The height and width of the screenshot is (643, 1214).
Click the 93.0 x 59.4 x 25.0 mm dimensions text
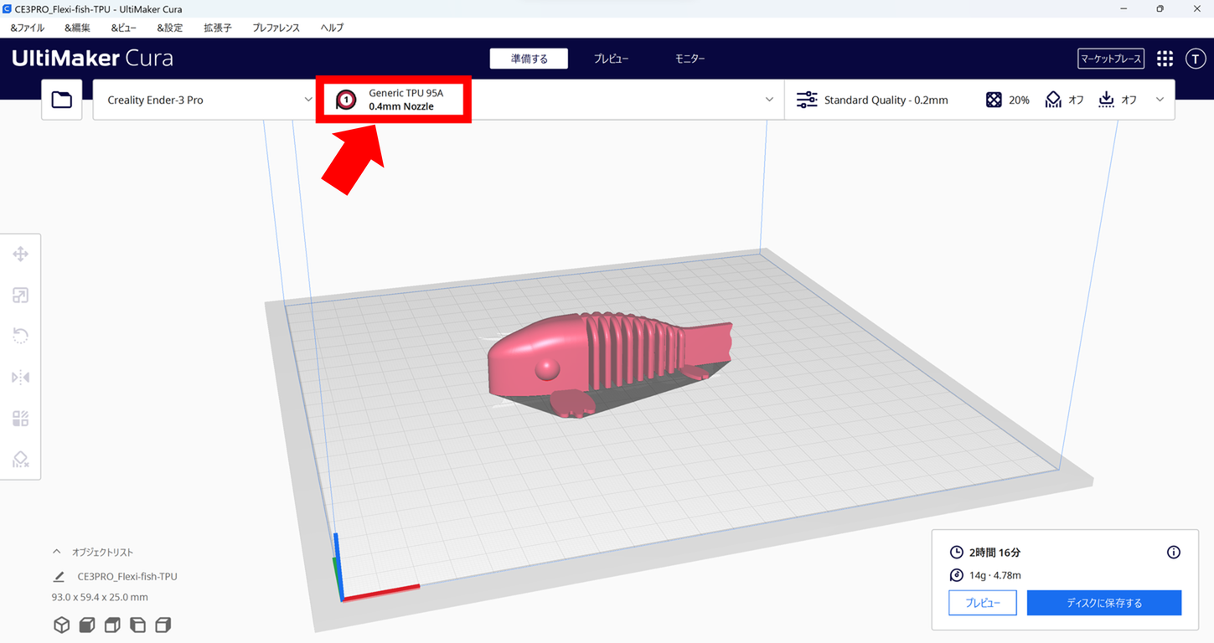100,597
